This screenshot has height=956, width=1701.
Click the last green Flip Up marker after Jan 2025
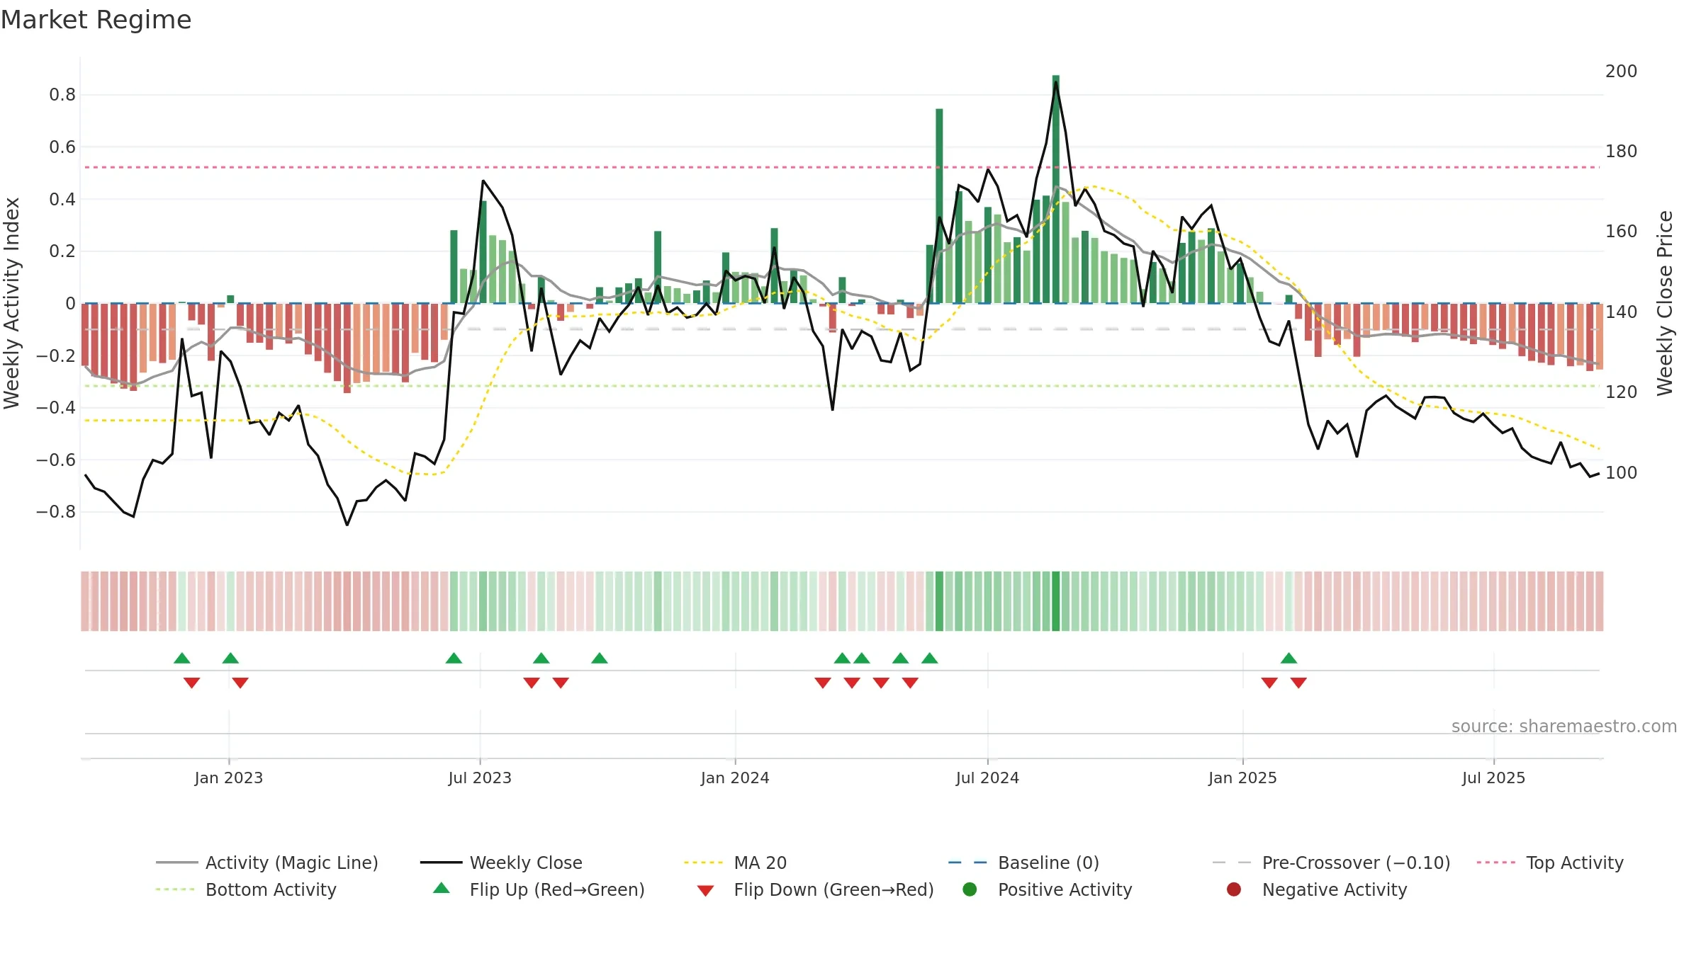tap(1289, 658)
